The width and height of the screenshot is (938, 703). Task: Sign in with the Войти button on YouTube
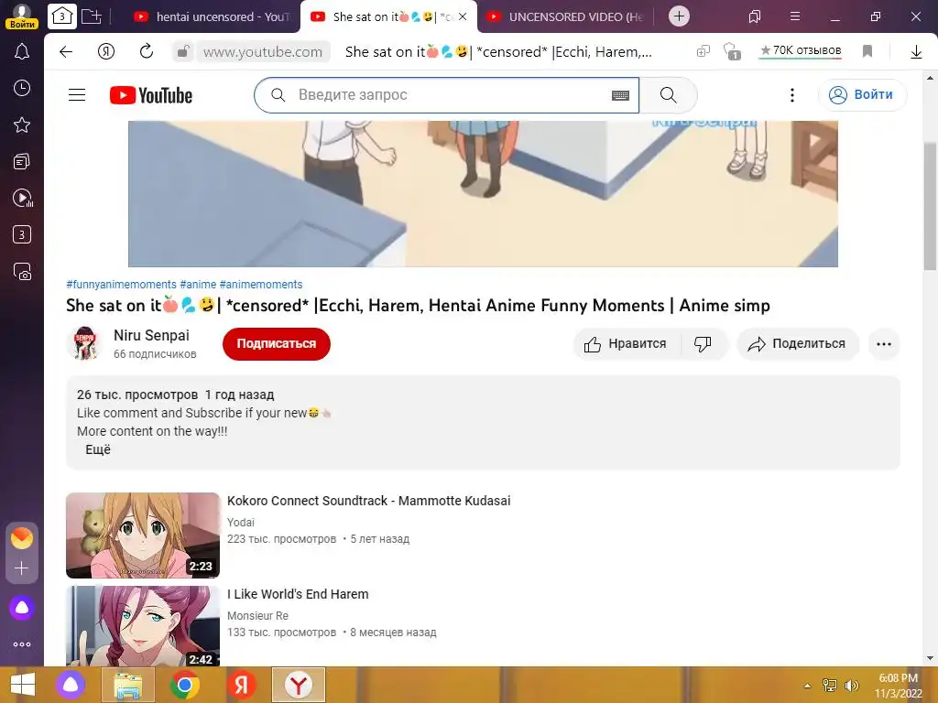coord(862,95)
